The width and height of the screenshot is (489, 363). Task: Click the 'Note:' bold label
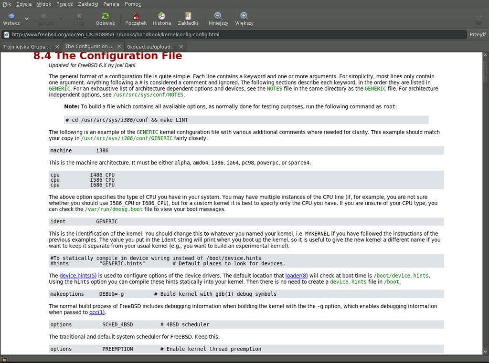(x=72, y=106)
